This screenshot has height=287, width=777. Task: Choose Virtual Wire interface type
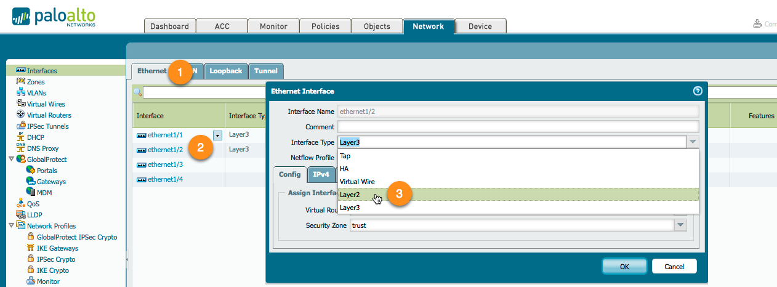tap(518, 182)
